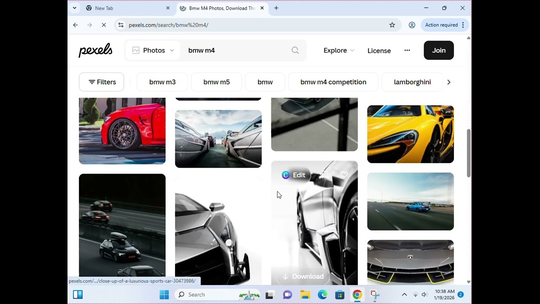The width and height of the screenshot is (540, 304).
Task: Open the yellow McLaren headlight photo
Action: pos(410,134)
